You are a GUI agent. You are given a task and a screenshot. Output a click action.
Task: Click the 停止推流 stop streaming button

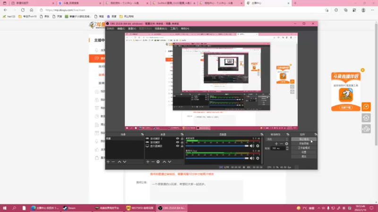pos(304,139)
